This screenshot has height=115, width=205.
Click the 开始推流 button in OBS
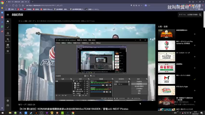coord(139,82)
